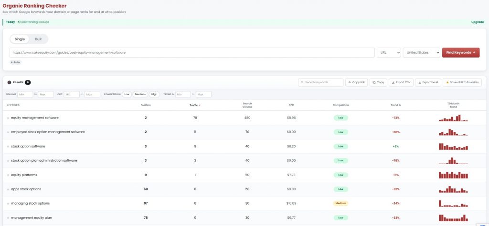This screenshot has width=489, height=226.
Task: Click the Copy button
Action: tap(378, 82)
